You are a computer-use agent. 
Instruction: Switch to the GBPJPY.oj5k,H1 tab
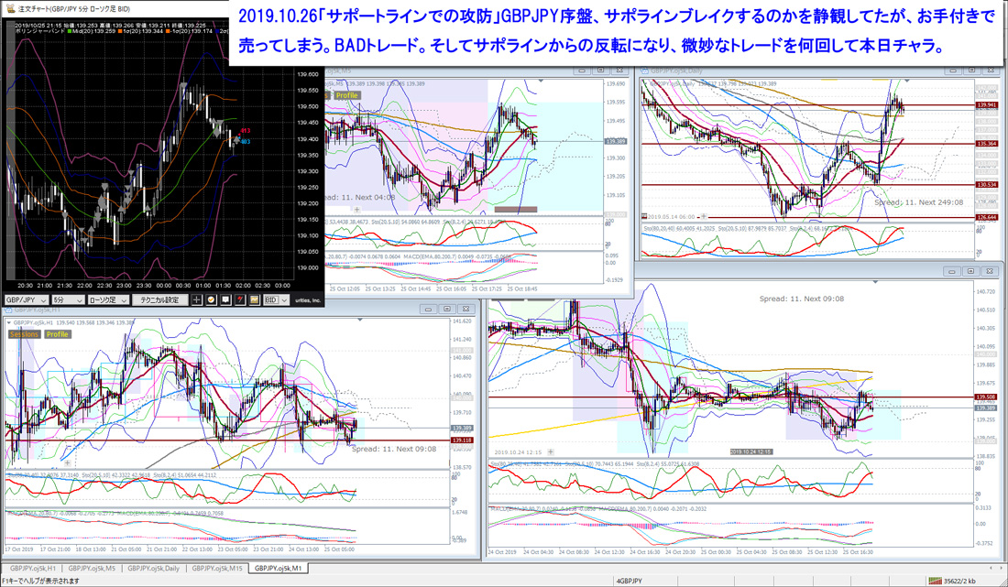[x=32, y=568]
